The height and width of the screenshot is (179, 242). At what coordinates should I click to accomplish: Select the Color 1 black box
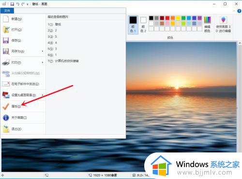click(133, 20)
